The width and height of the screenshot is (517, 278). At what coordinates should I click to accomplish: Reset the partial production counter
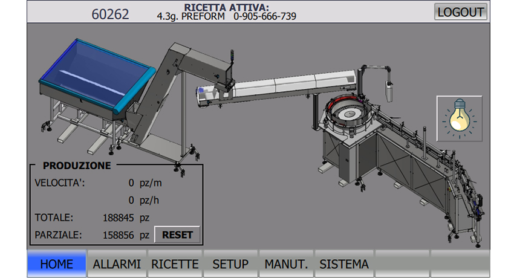[x=177, y=235]
